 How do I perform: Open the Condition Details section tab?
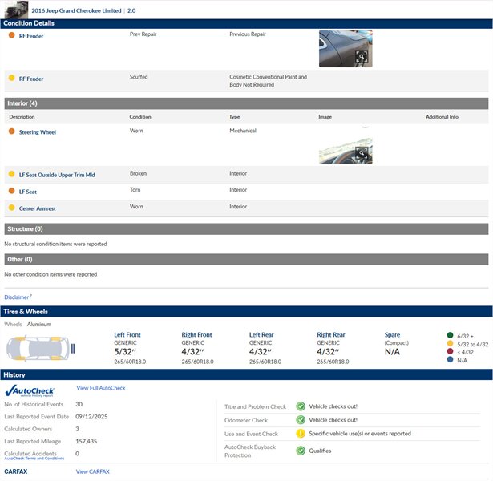coord(29,23)
